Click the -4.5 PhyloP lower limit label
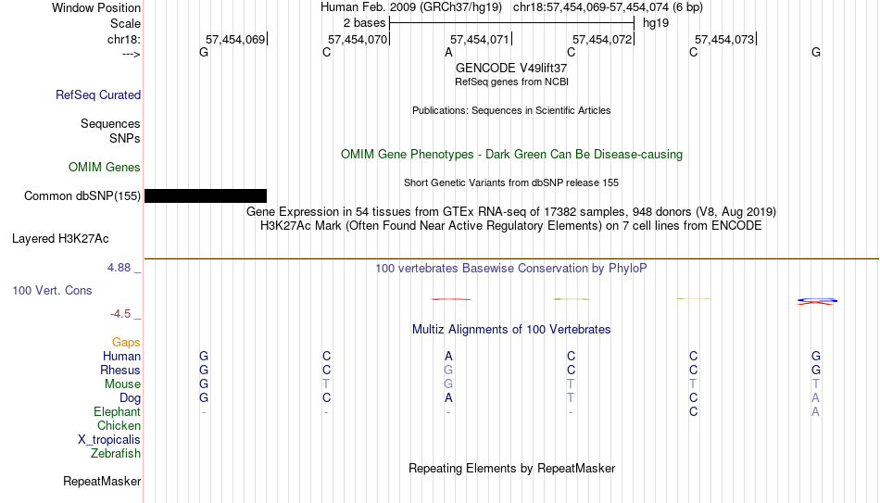 click(120, 314)
